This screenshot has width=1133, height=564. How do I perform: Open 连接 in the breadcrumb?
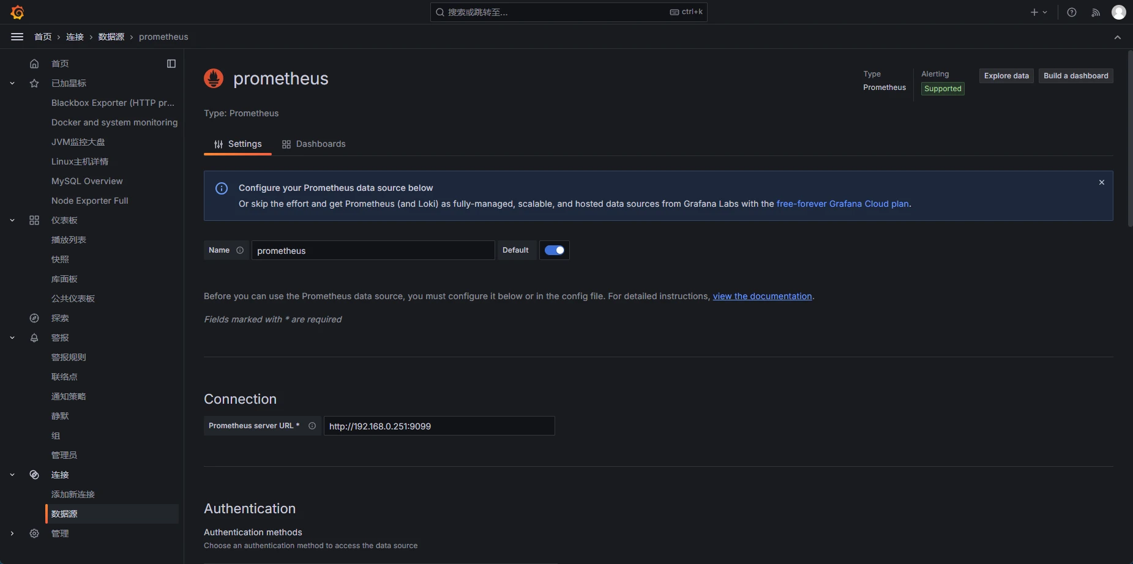75,37
